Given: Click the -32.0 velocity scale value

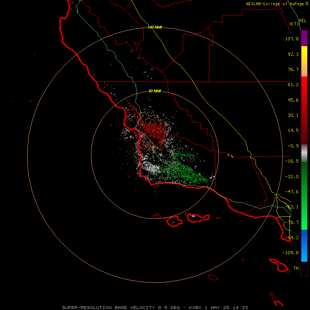Looking at the screenshot, I should [292, 177].
